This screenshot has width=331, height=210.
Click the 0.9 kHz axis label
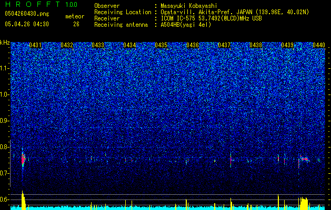click(5, 121)
